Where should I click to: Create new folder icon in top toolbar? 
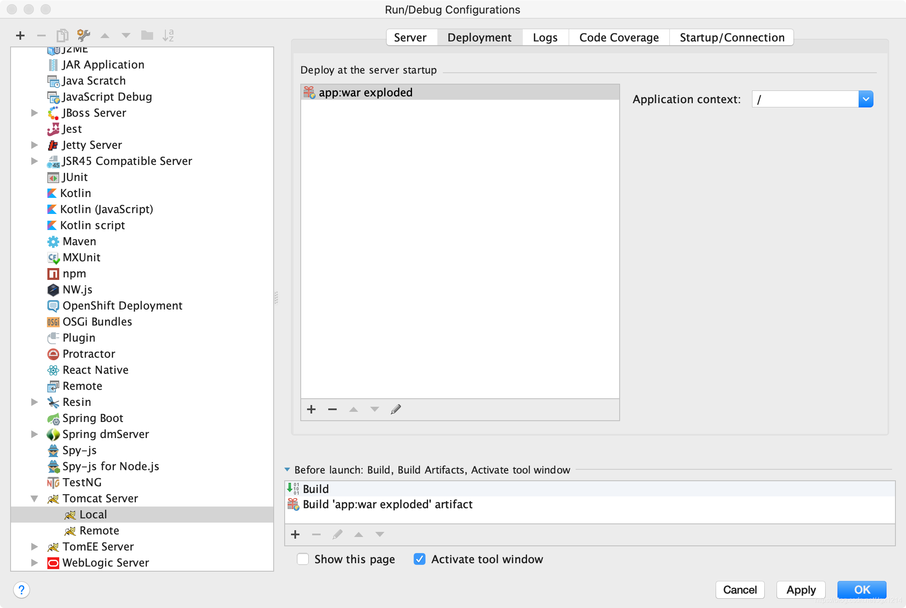point(147,36)
